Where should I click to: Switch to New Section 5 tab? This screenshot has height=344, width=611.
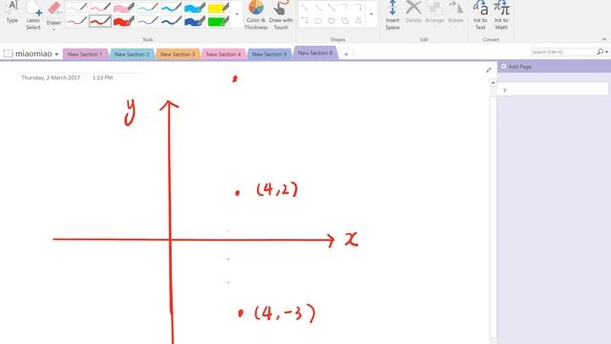[x=269, y=54]
